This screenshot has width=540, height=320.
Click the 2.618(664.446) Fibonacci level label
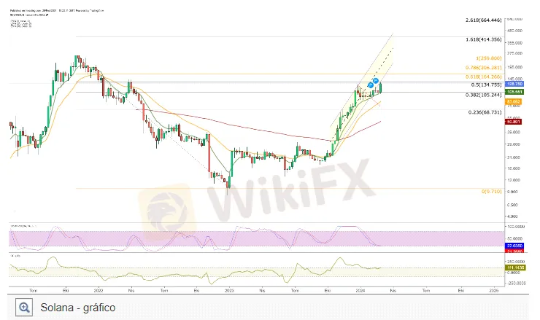(x=484, y=20)
